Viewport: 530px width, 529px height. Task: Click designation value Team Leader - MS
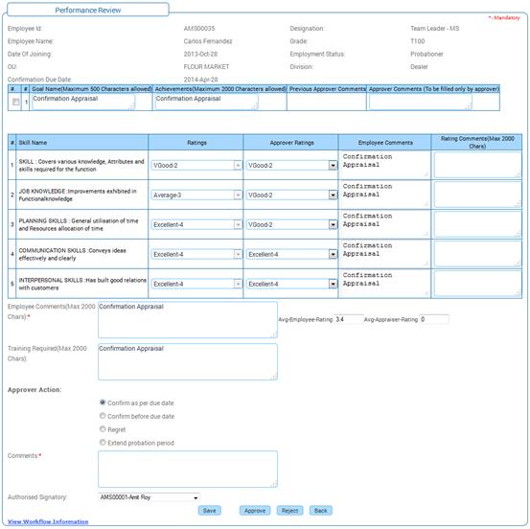pos(435,29)
